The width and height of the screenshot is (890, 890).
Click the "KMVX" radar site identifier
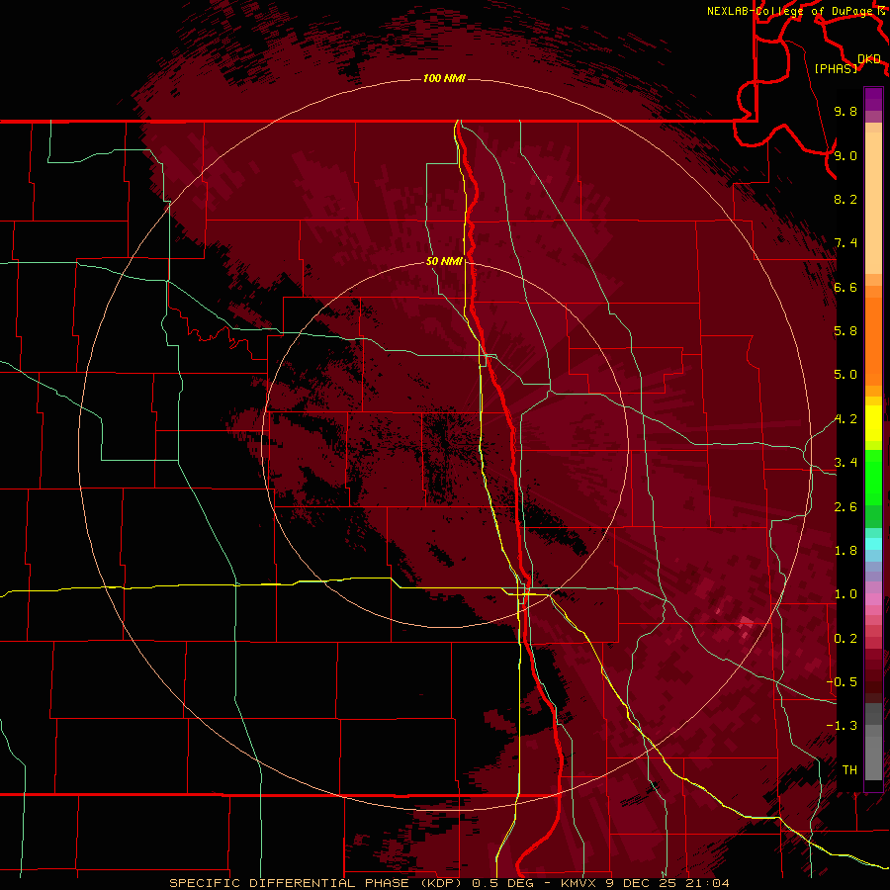tap(578, 883)
